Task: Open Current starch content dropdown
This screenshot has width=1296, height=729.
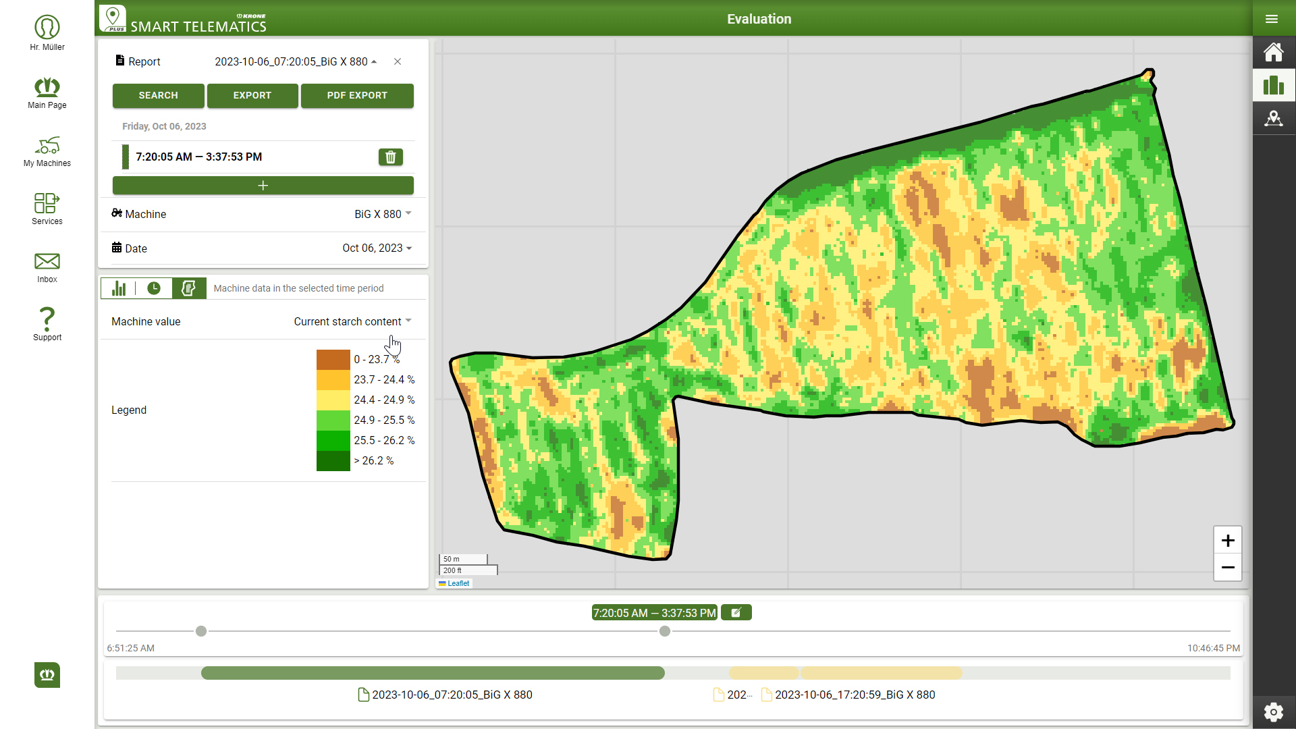Action: pos(352,321)
